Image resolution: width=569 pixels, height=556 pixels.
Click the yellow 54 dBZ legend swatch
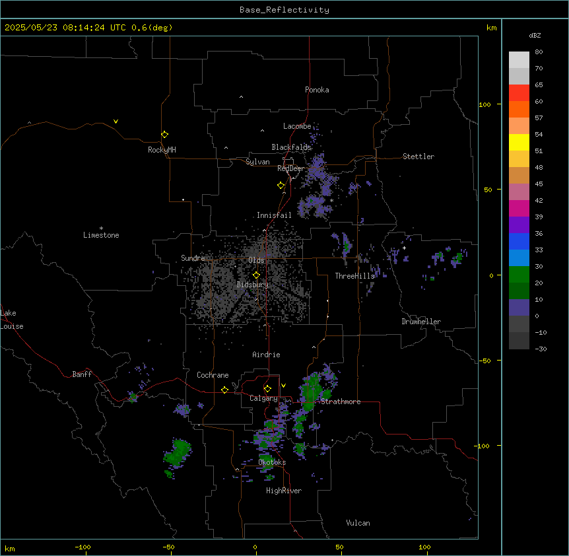coord(519,142)
